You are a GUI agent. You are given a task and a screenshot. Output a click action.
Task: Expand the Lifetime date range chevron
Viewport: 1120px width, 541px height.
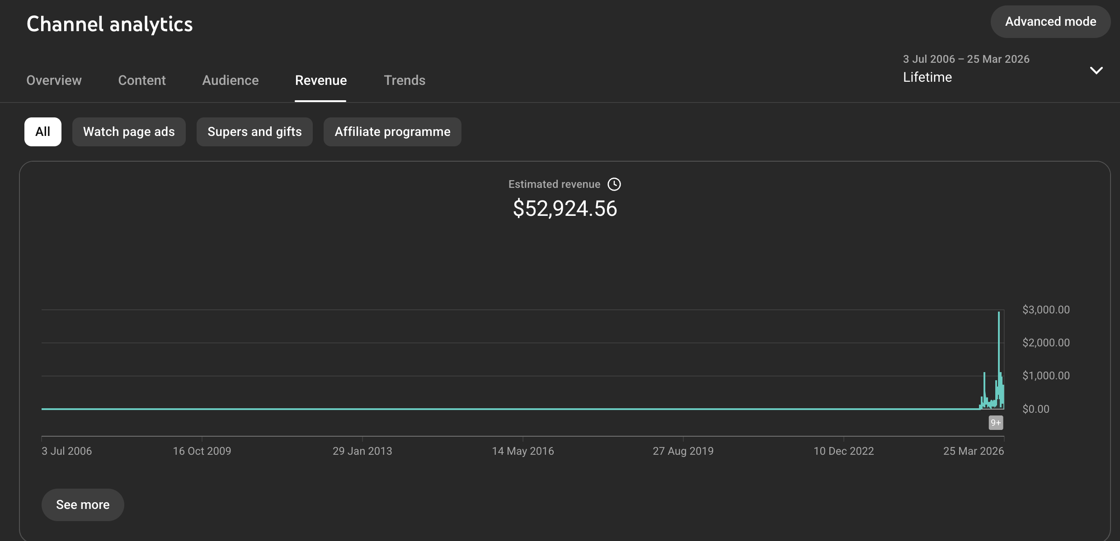(1096, 70)
